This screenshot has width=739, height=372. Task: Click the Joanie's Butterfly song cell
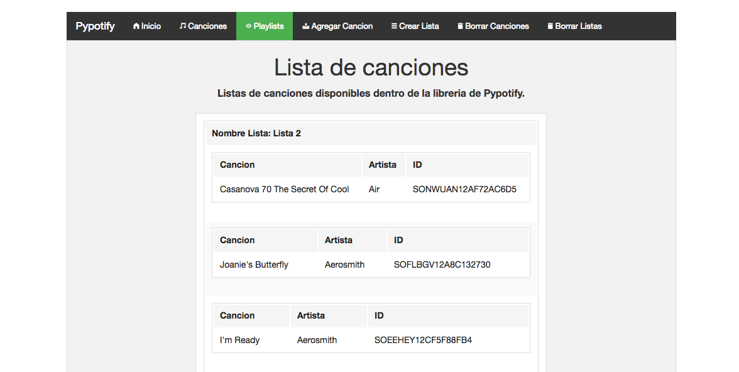tap(254, 265)
